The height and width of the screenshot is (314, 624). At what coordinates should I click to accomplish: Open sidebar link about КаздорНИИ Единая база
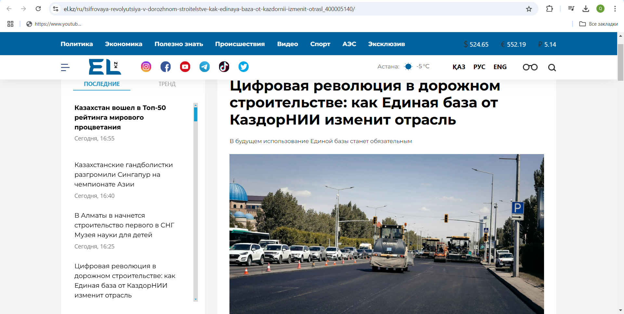pyautogui.click(x=125, y=281)
